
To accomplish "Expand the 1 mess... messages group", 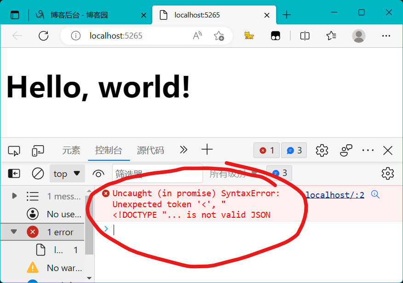I will click(x=14, y=196).
